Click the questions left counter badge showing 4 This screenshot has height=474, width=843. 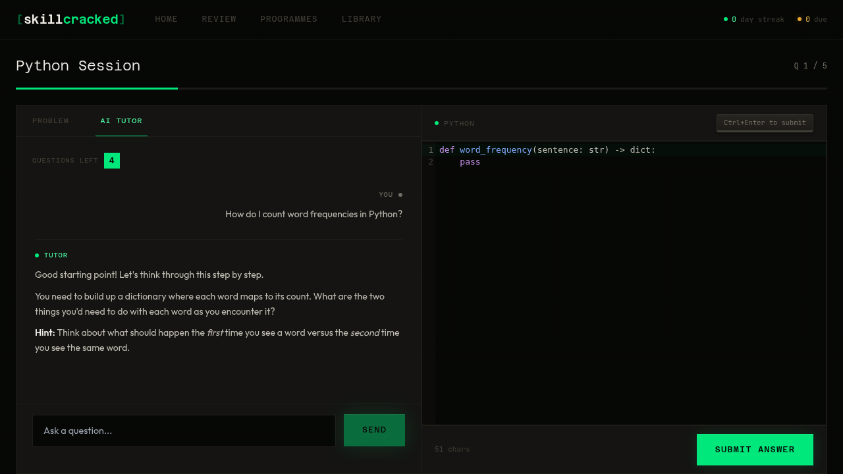pos(112,161)
